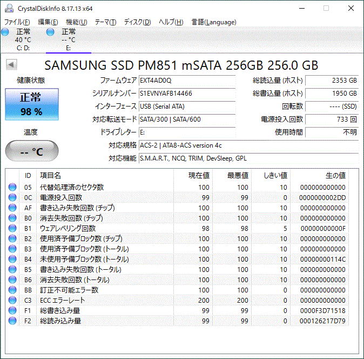Click the status orb of row B5
This screenshot has width=364, height=359.
tap(12, 269)
